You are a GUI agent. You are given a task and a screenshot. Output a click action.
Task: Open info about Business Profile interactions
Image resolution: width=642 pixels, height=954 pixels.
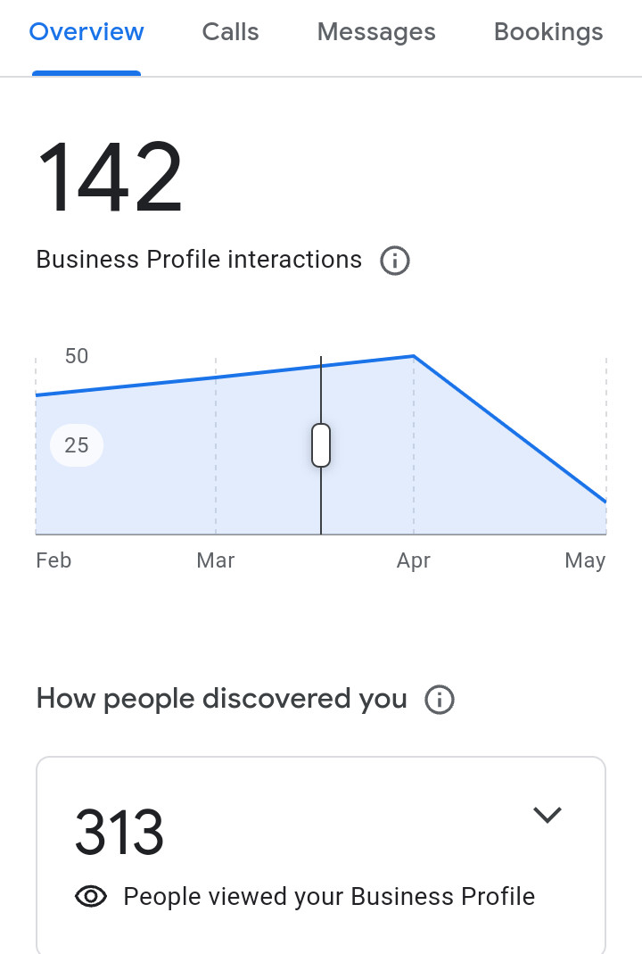(x=395, y=261)
